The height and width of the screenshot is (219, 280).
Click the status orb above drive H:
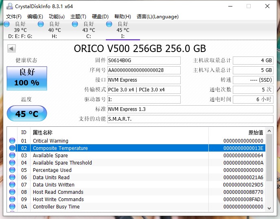(41, 24)
